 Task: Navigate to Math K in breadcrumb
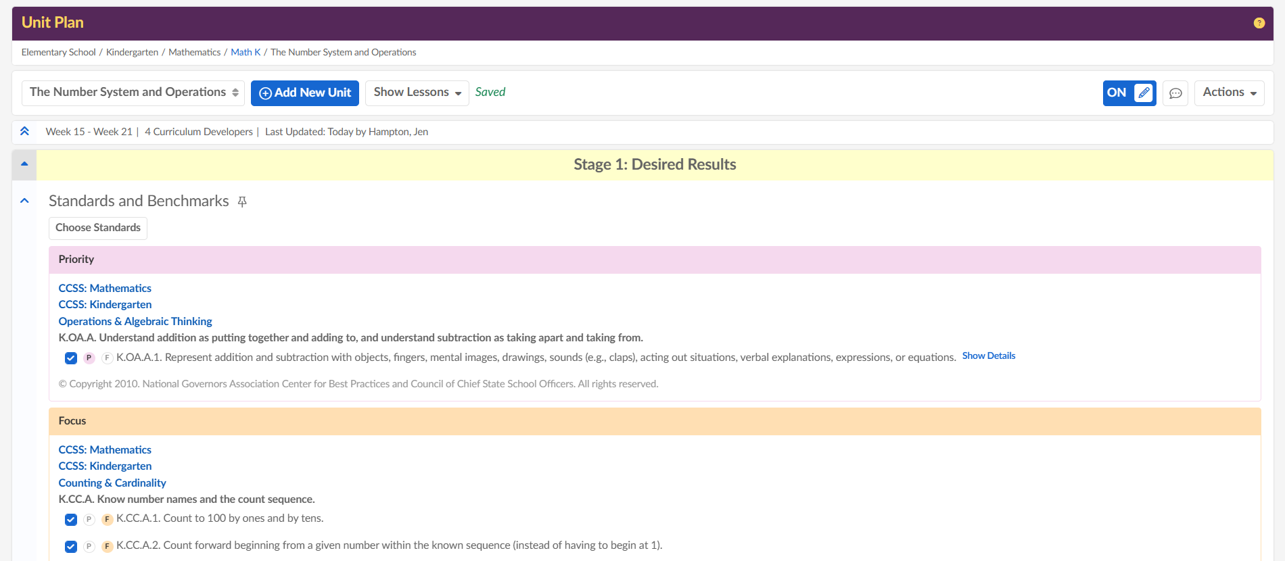click(x=246, y=52)
